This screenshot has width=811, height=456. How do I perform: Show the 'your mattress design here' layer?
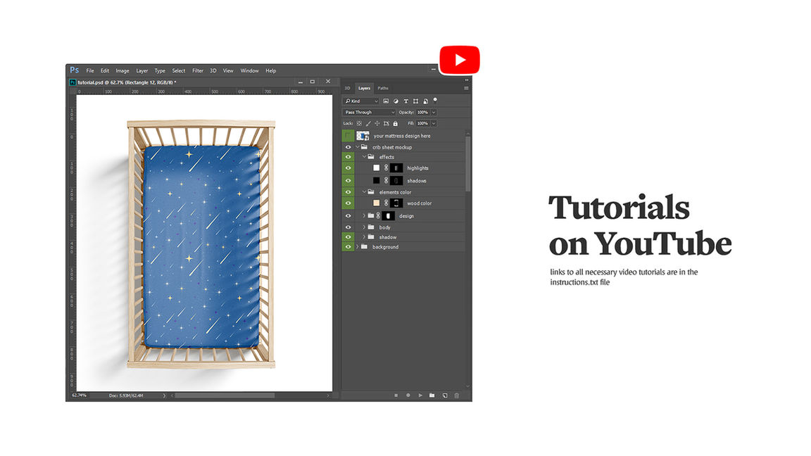click(348, 136)
